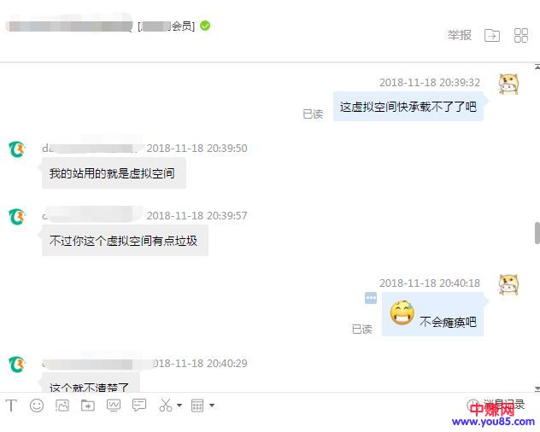Screen dimensions: 540x432
Task: Click the calculator grid icon in toolbar
Action: pos(197,406)
